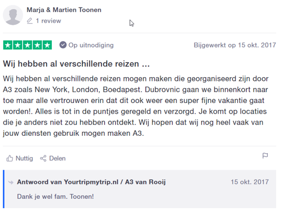Click the company reply date 15 okt. 2017
Viewport: 282px width, 214px height.
(x=250, y=182)
